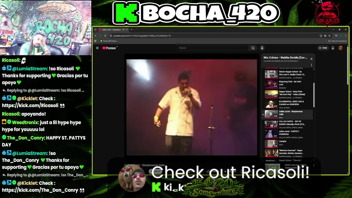The image size is (352, 198).
Task: Click the youtube.com address bar URL
Action: (142, 36)
